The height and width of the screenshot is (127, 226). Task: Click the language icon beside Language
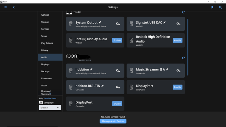click(x=41, y=102)
